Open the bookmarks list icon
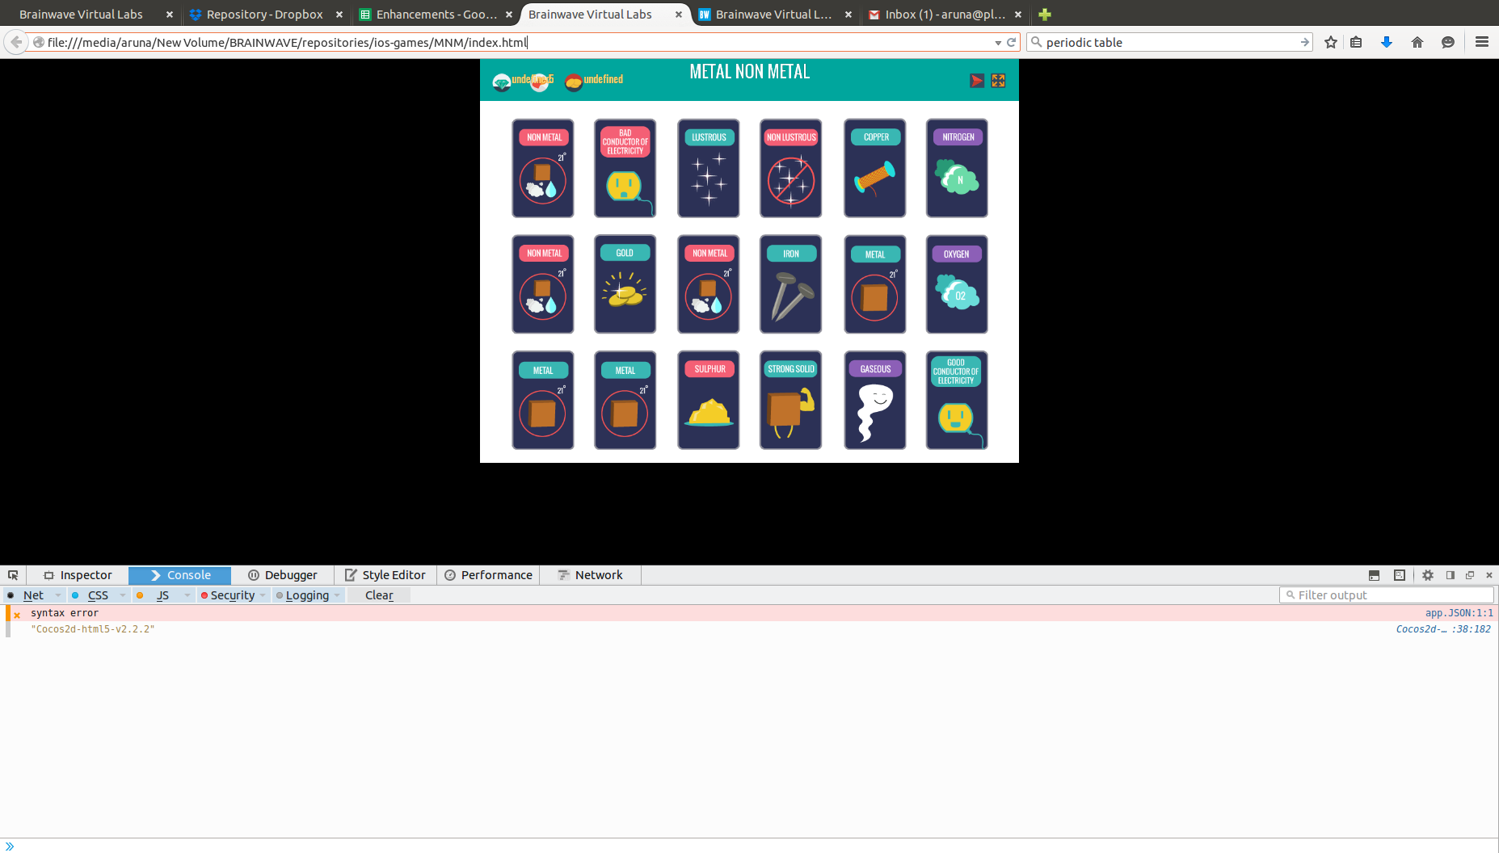 [x=1356, y=42]
